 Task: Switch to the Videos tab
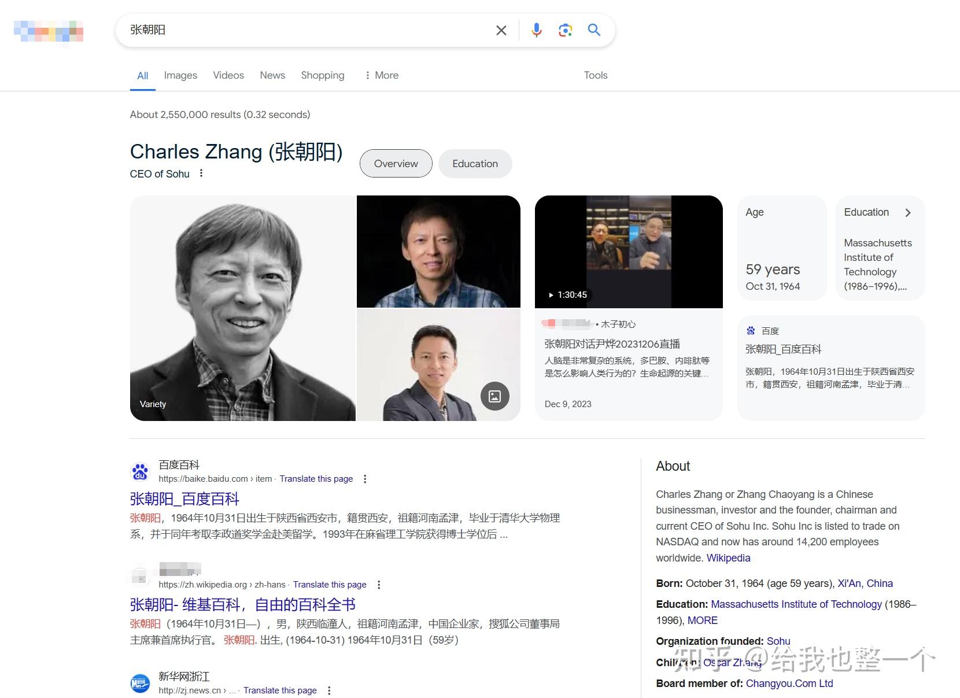pos(228,75)
